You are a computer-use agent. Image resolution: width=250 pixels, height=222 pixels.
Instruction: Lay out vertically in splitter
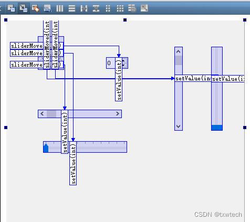point(96,8)
